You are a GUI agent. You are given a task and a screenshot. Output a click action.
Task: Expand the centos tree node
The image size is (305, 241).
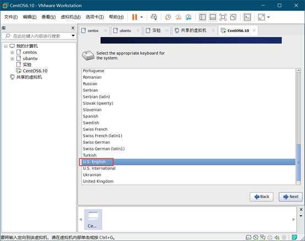coord(12,52)
